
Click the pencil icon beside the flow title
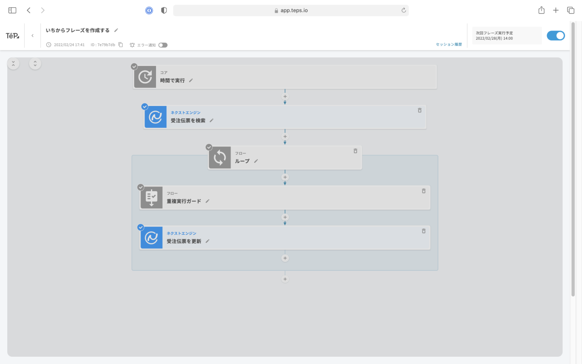pos(116,30)
